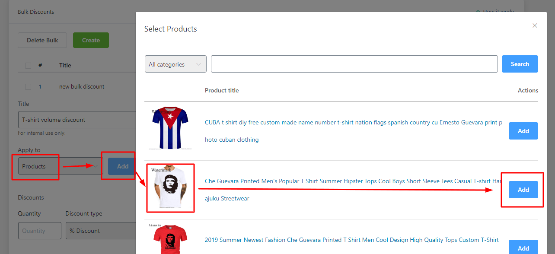555x254 pixels.
Task: Close the Select Products dialog
Action: 535,25
